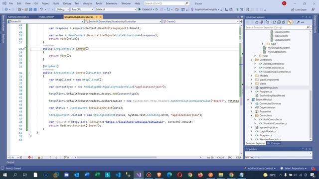Image resolution: width=319 pixels, height=179 pixels.
Task: Open the localhost:7256/api/situation link in code
Action: click(135, 122)
